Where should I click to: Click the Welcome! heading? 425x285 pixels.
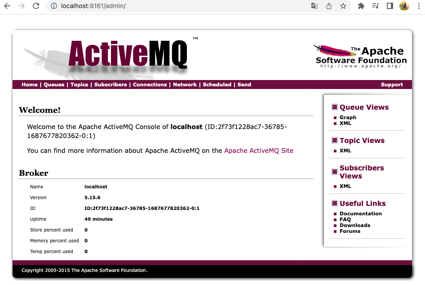pyautogui.click(x=40, y=110)
